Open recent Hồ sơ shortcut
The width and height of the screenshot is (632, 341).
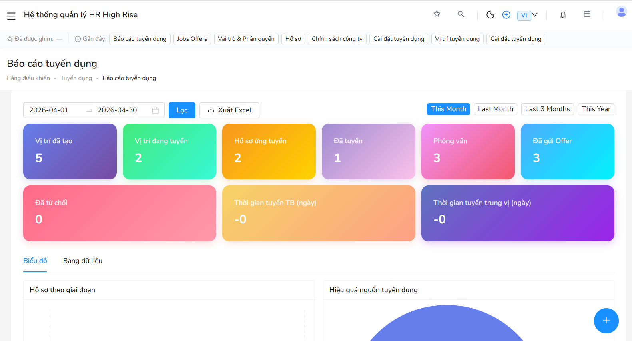click(x=293, y=39)
